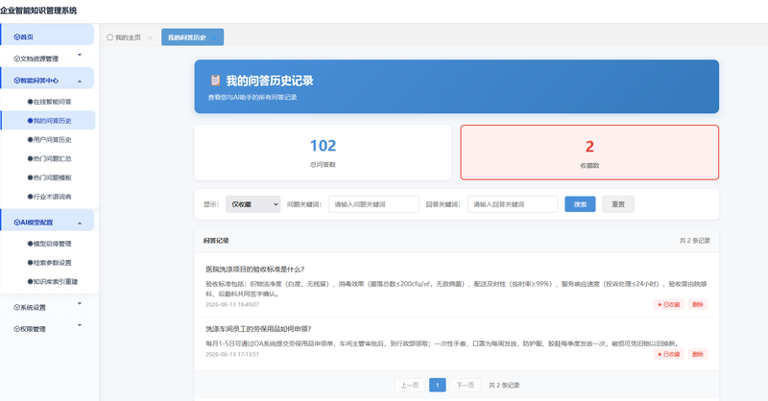
Task: Collapse the 智能问答中心 menu arrow
Action: [80, 81]
